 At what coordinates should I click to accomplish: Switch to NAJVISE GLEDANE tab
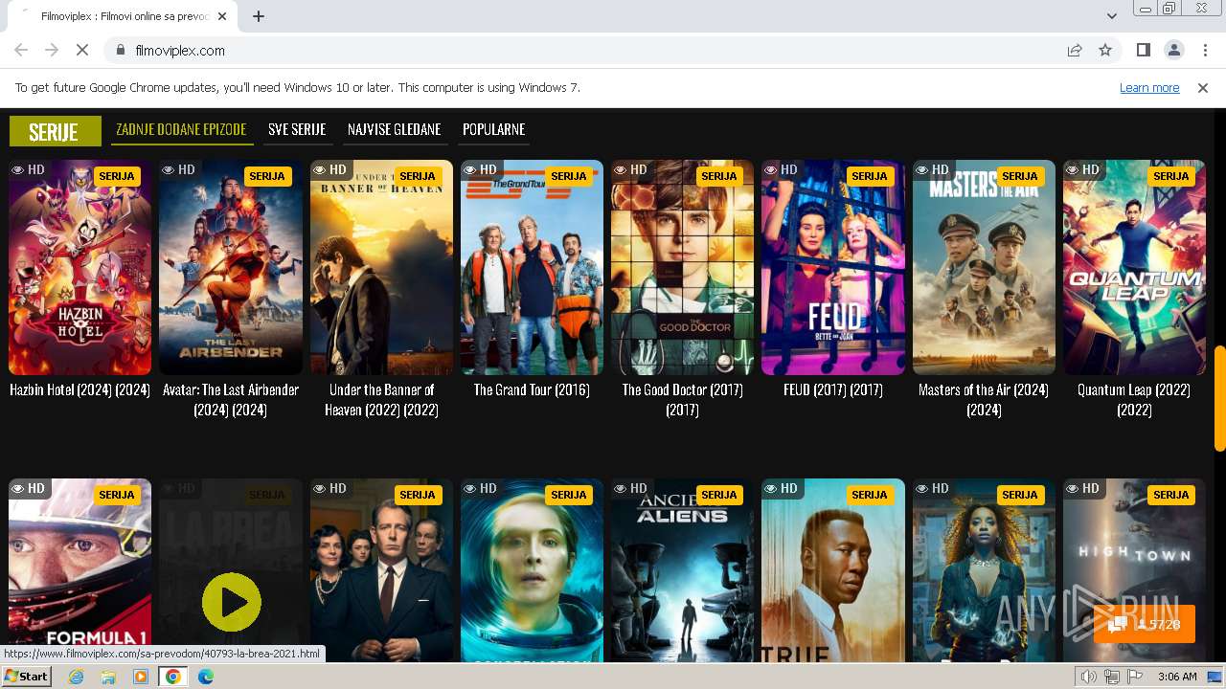pyautogui.click(x=395, y=129)
